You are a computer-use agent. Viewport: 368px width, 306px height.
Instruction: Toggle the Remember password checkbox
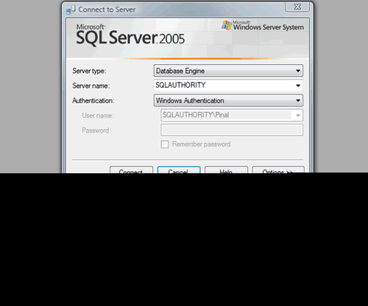pos(165,145)
